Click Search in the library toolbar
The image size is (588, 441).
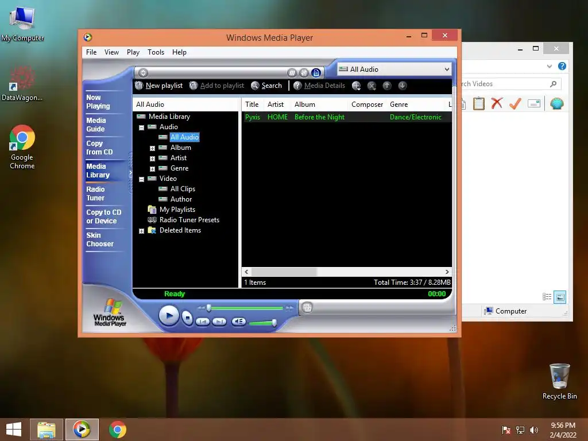(x=266, y=86)
